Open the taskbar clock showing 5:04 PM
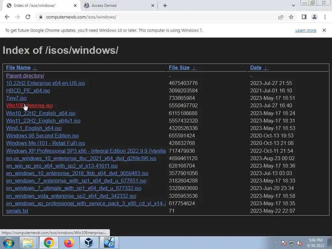Image resolution: width=332 pixels, height=249 pixels. point(315,243)
